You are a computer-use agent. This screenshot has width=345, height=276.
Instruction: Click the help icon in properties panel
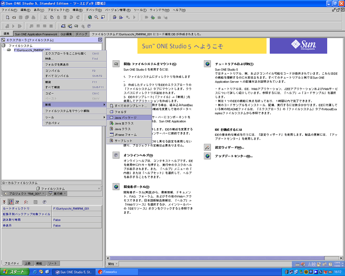coord(45,202)
